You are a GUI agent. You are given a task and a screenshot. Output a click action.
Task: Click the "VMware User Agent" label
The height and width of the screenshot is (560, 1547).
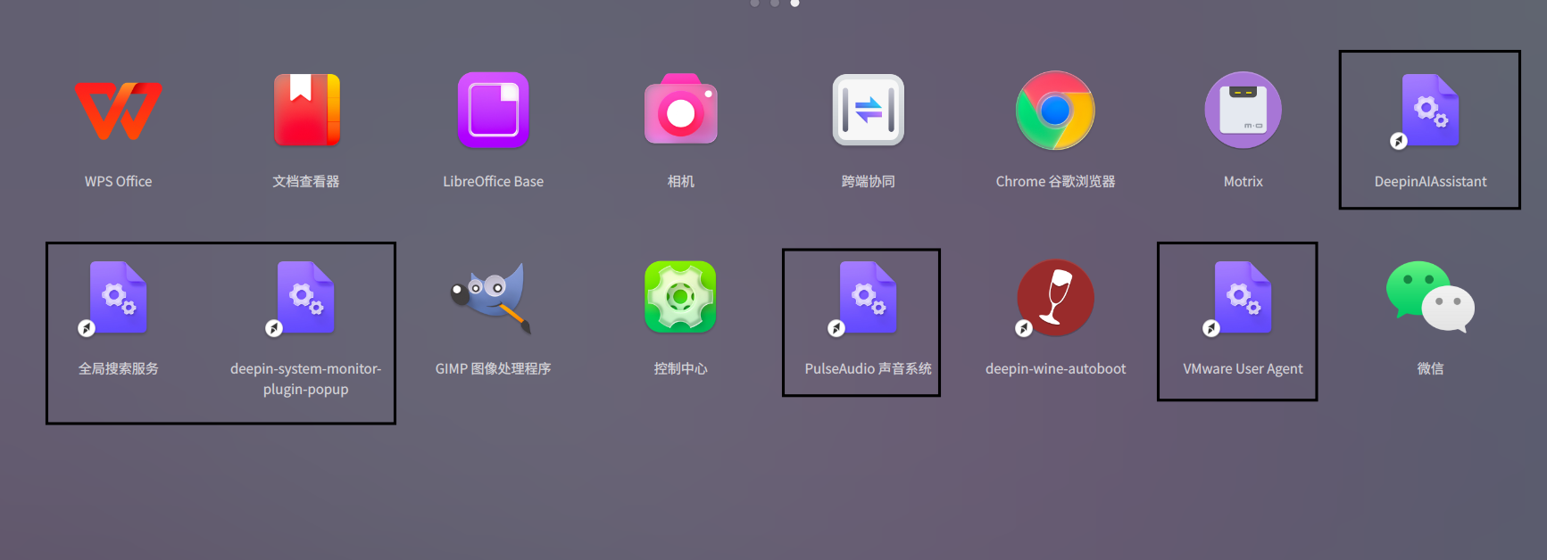coord(1243,369)
